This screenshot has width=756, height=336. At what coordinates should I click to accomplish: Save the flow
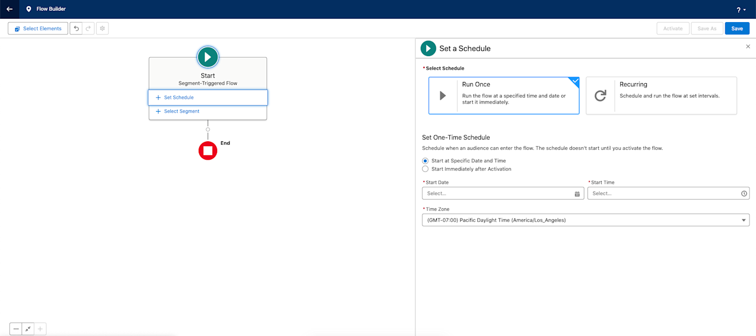tap(737, 29)
